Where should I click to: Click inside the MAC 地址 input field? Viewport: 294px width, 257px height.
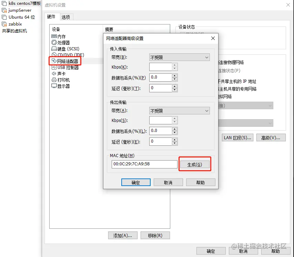[144, 164]
